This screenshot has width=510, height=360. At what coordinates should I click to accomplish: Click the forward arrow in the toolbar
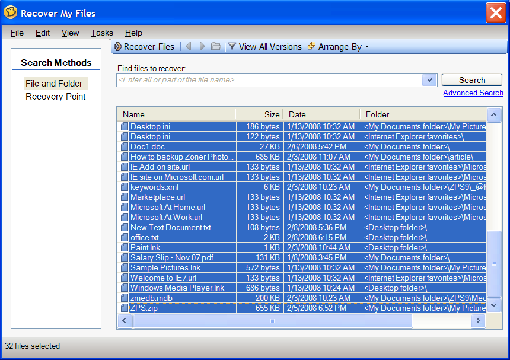click(202, 46)
